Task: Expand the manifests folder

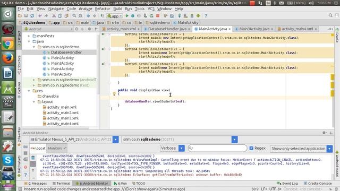Action: [x=29, y=36]
